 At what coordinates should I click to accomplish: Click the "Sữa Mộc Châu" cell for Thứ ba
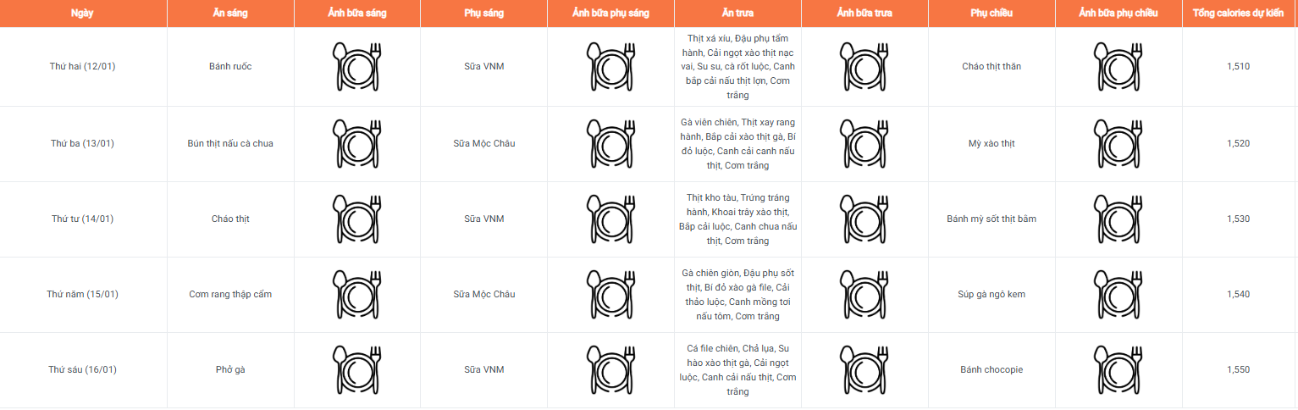pyautogui.click(x=484, y=143)
